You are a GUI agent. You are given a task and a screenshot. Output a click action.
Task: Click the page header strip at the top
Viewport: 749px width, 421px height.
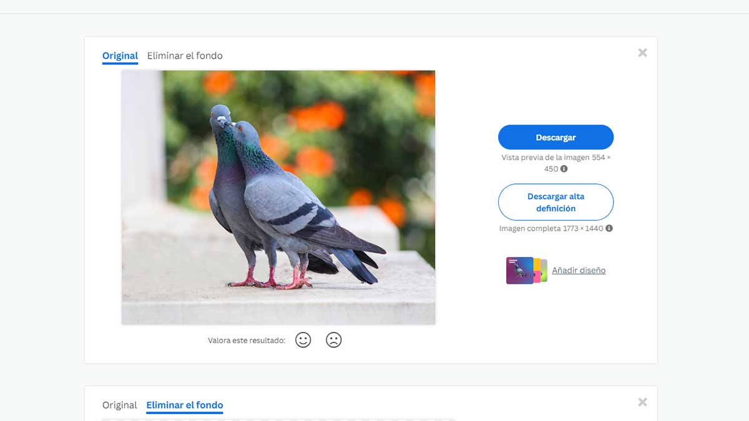(374, 6)
